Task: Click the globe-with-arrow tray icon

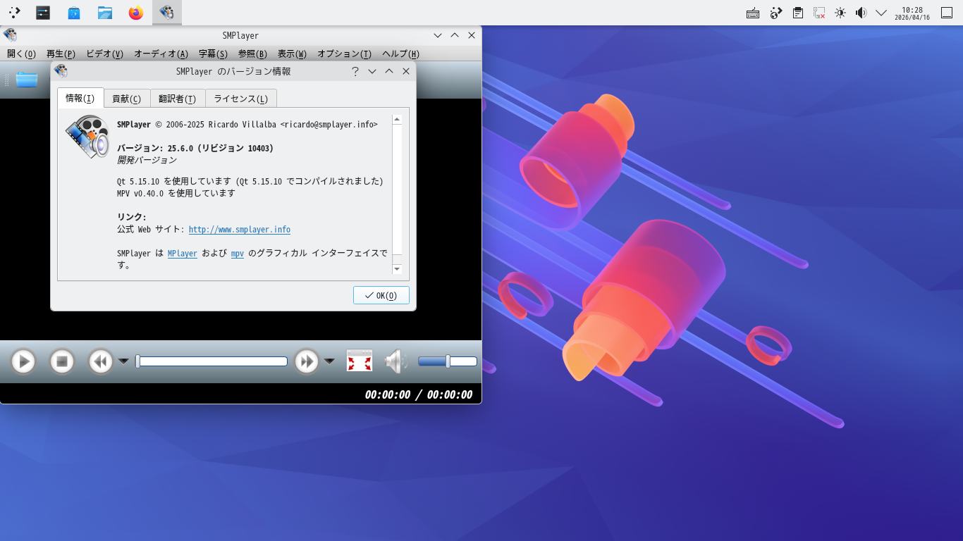Action: pos(776,13)
